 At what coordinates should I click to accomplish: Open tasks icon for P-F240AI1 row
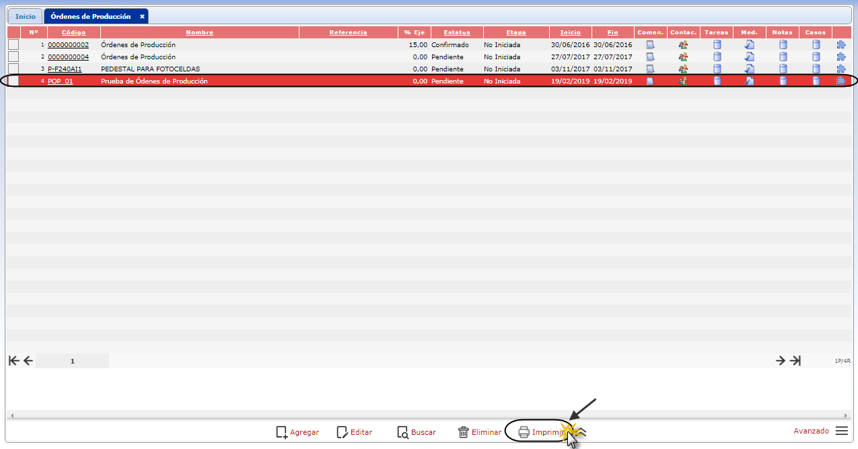717,69
